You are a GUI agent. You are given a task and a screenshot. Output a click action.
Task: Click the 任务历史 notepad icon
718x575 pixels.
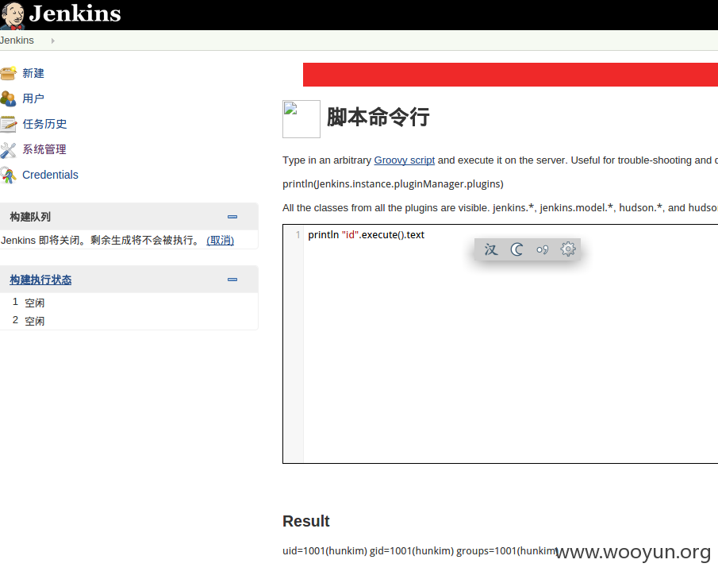tap(8, 124)
